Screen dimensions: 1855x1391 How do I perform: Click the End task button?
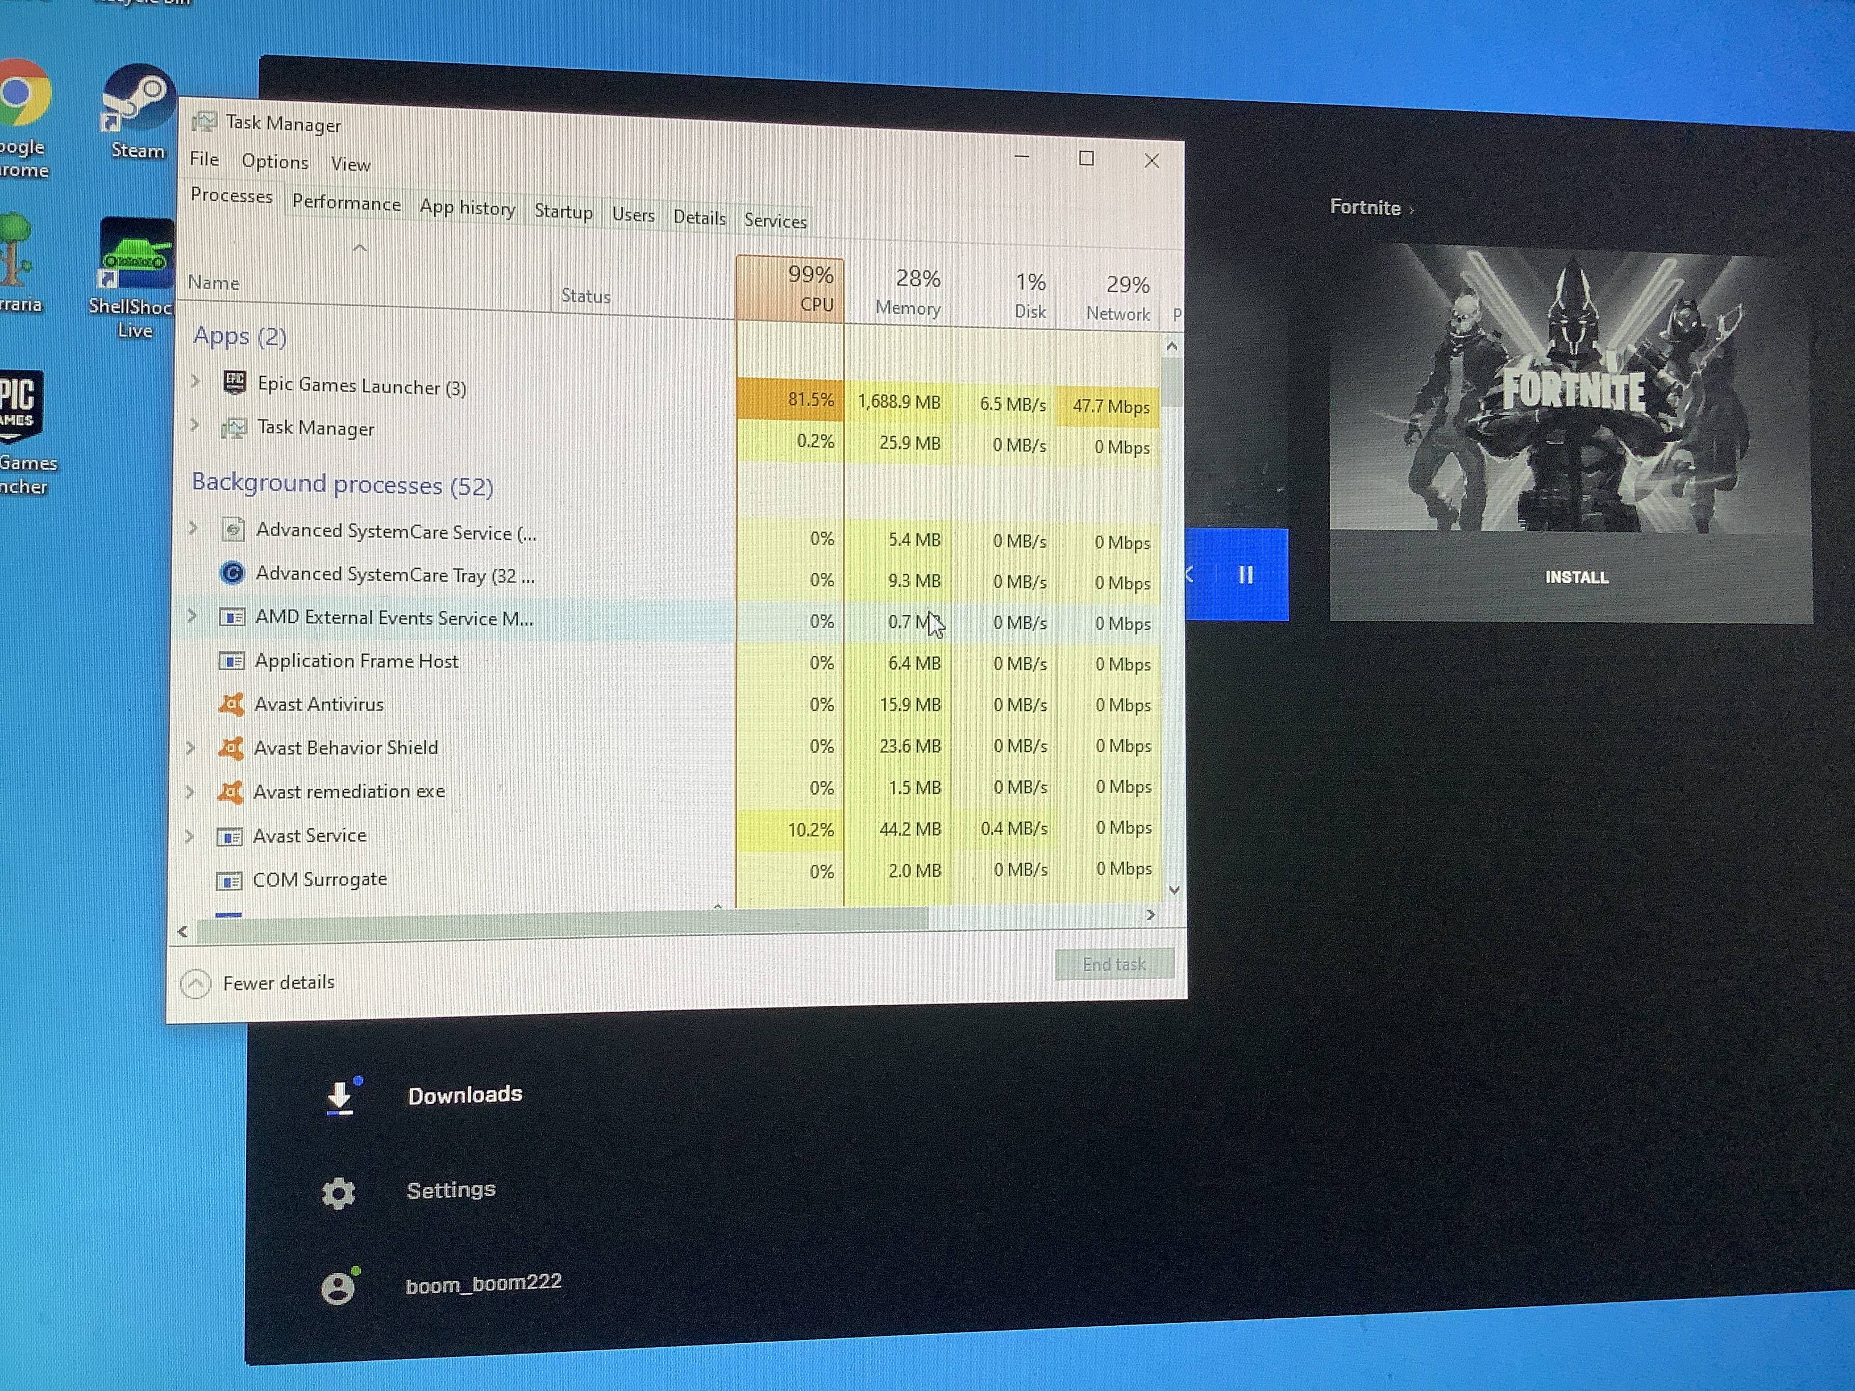[x=1114, y=965]
